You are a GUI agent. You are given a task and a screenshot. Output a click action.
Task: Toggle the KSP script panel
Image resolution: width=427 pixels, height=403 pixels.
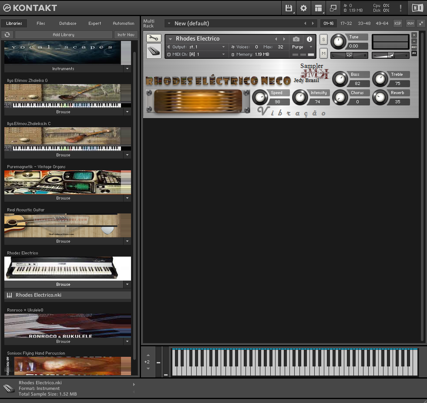point(397,24)
